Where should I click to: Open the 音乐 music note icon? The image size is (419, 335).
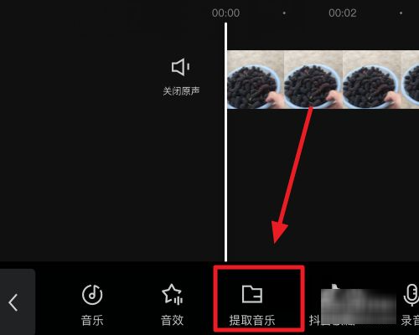click(92, 295)
